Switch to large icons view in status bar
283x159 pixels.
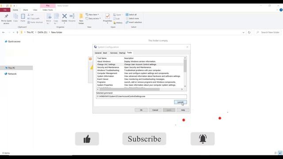(x=280, y=153)
